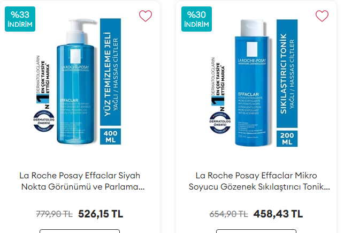Click the struck-through 654,90 TL price
The height and width of the screenshot is (233, 344).
(x=228, y=214)
